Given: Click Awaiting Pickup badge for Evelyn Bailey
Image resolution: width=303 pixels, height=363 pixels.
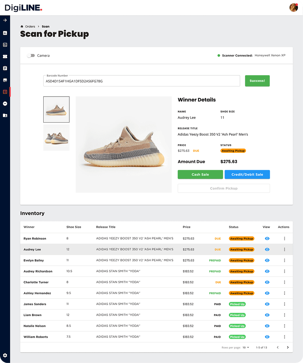Looking at the screenshot, I should [241, 260].
